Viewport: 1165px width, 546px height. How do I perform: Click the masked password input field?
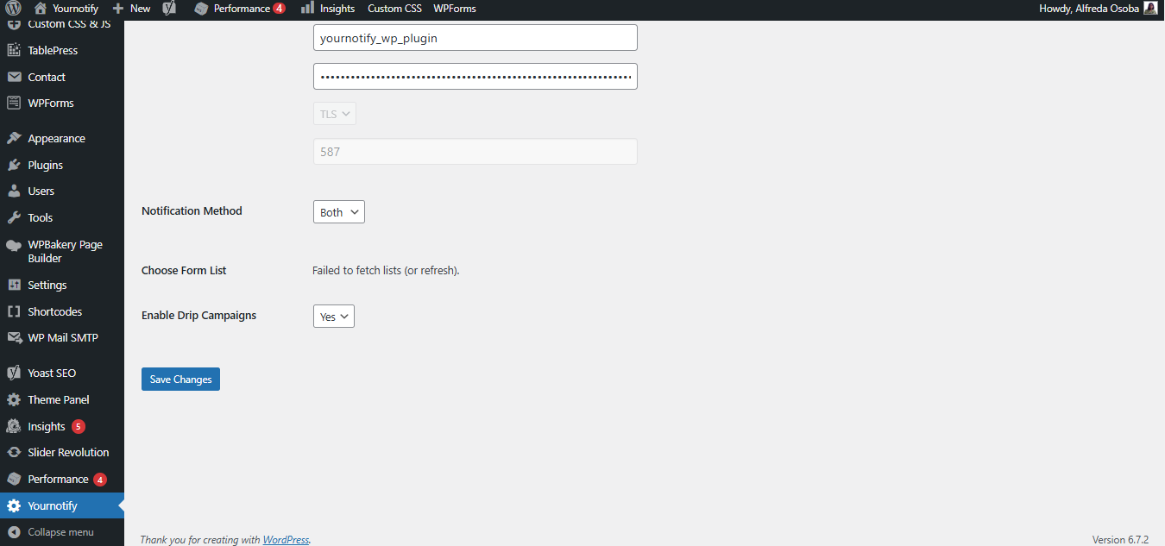point(475,76)
